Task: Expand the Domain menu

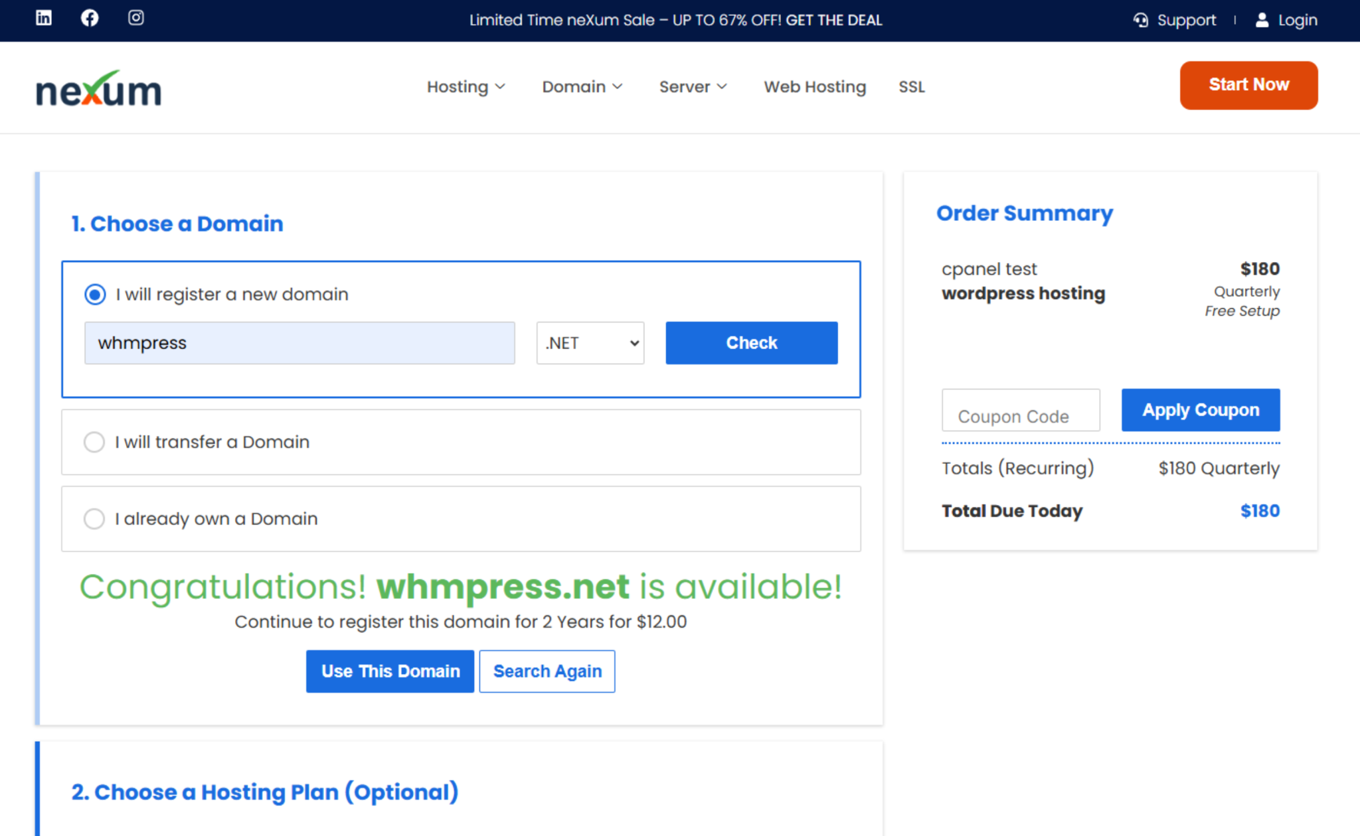Action: [582, 87]
